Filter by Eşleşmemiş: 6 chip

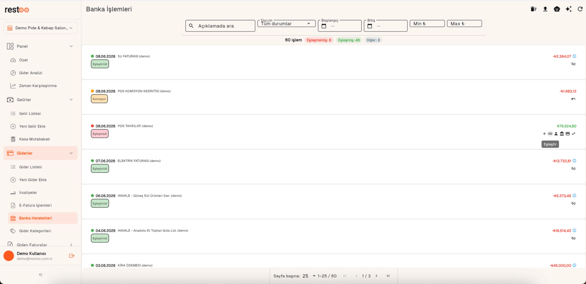click(319, 40)
